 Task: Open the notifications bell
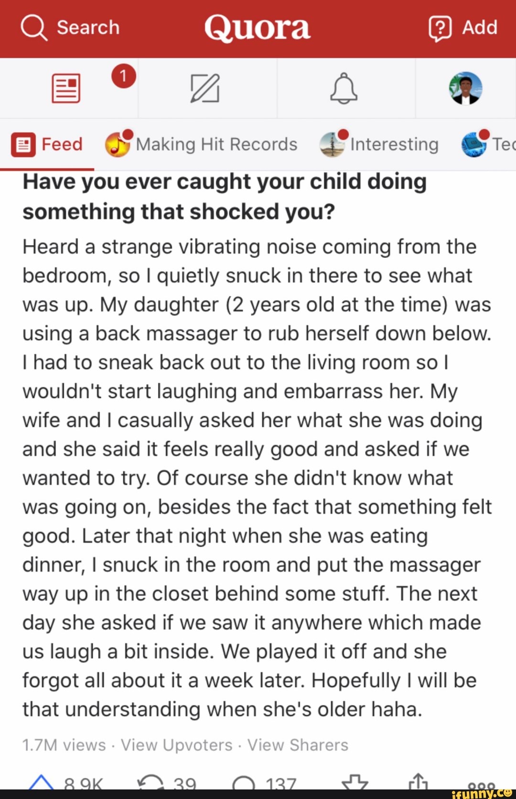coord(344,88)
